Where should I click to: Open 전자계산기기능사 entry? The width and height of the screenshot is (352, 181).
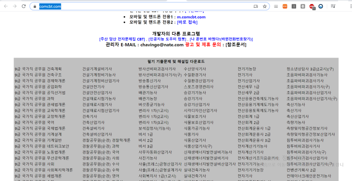[x=253, y=146]
